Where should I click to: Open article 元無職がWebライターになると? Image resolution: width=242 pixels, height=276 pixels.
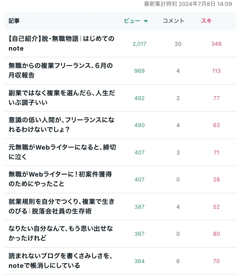[62, 152]
